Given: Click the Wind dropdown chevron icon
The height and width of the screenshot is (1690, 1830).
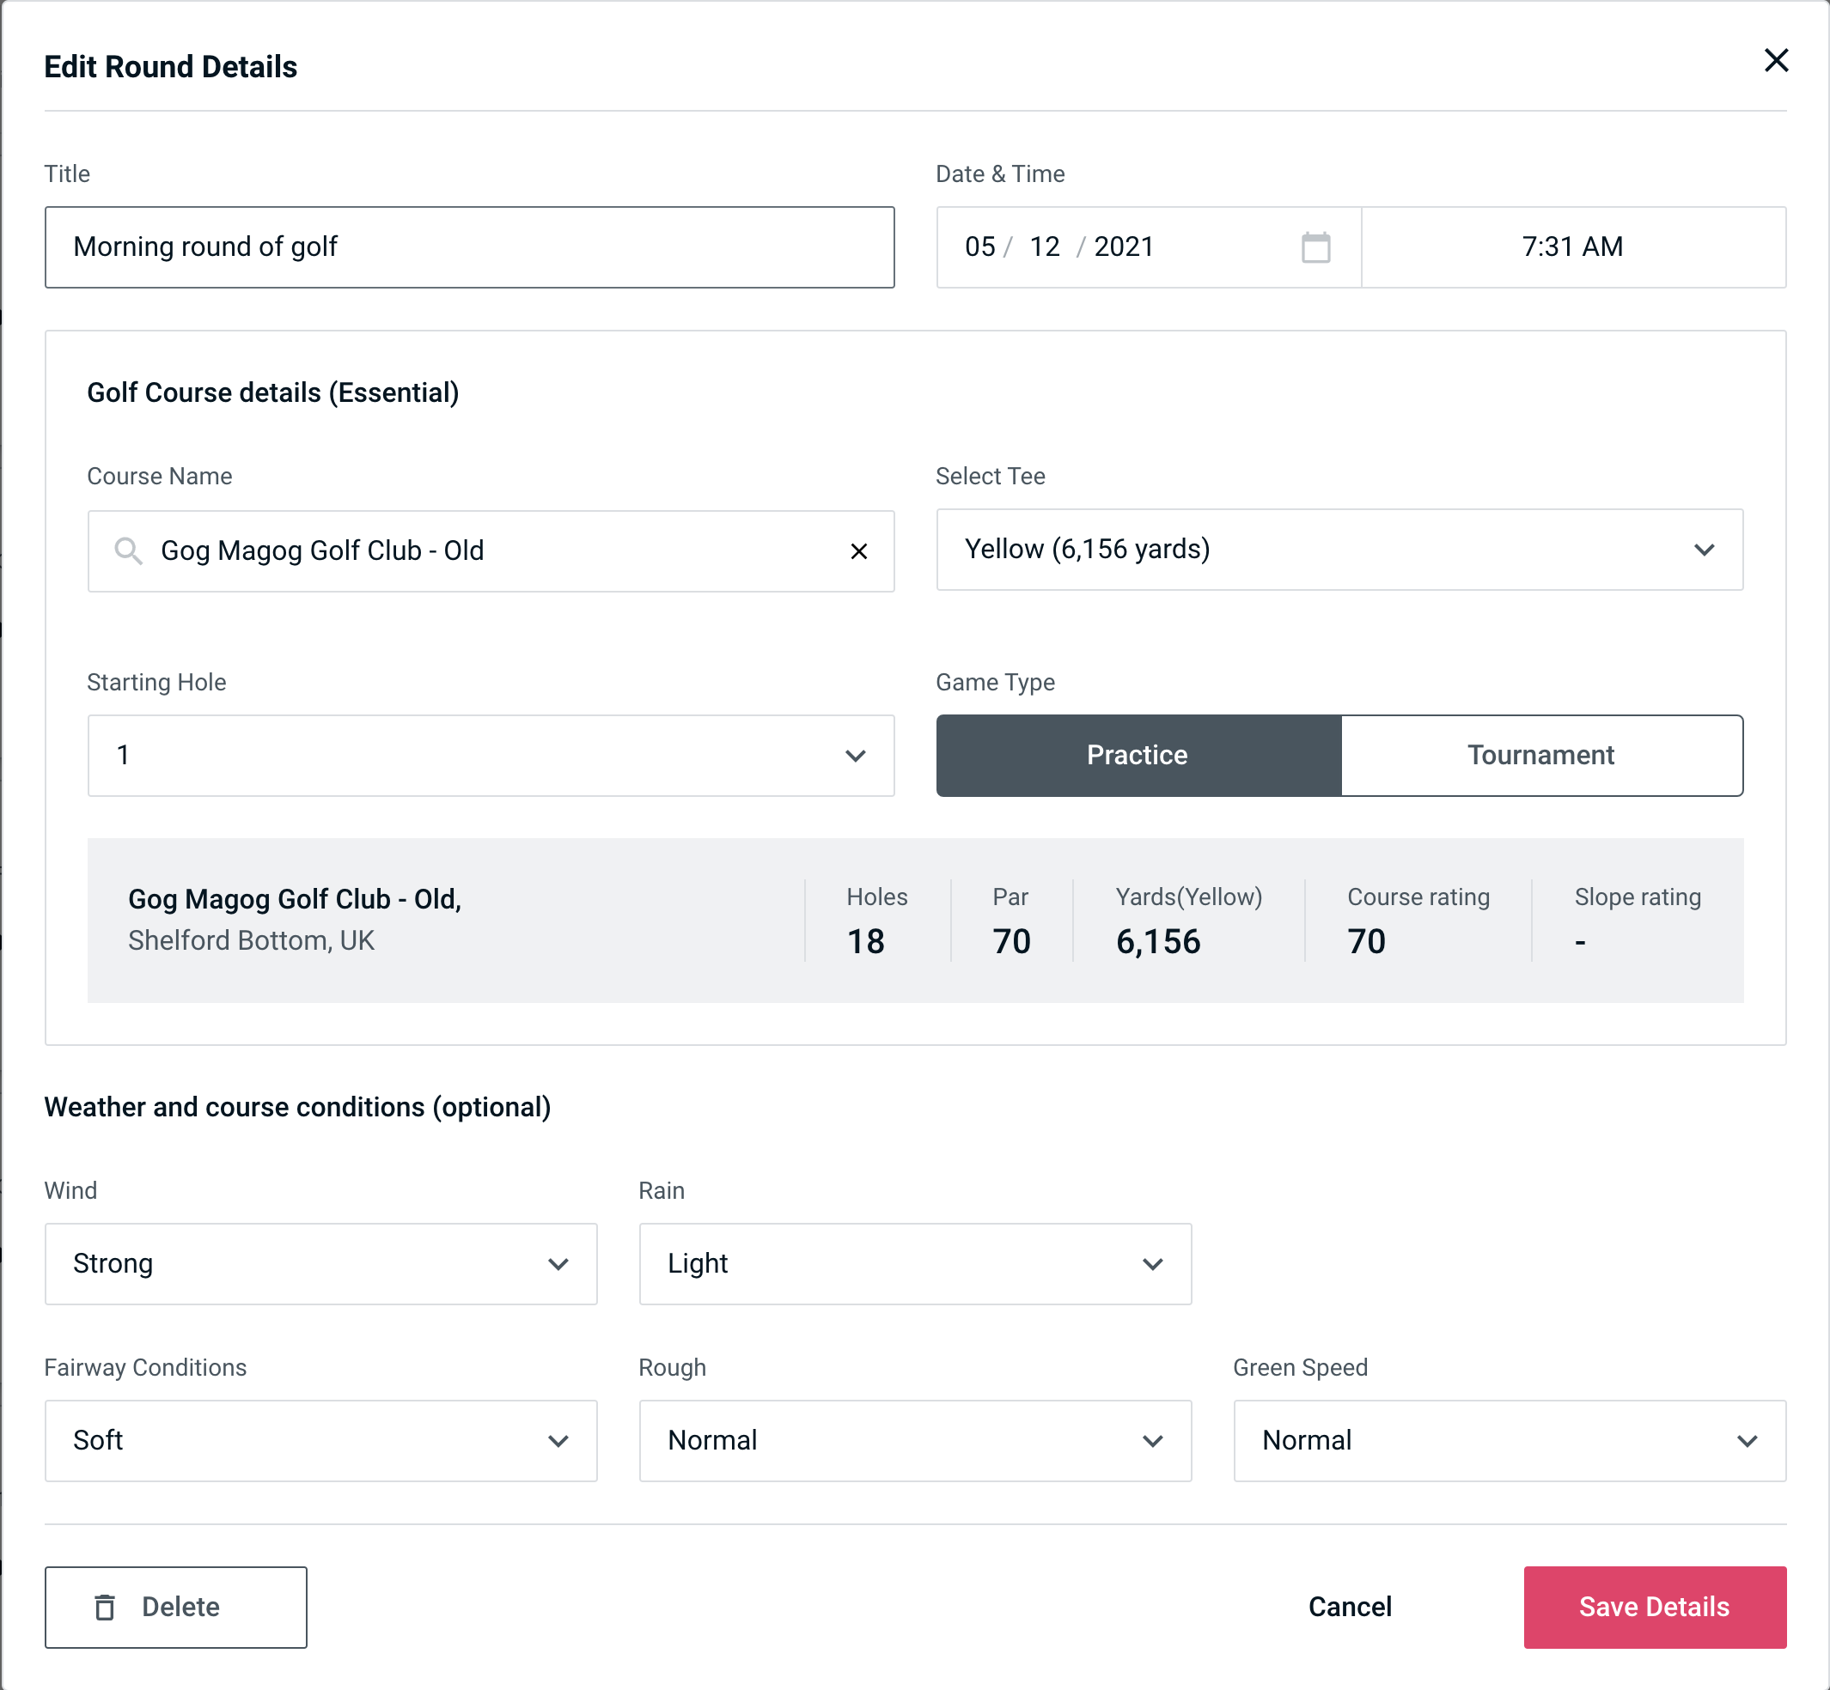Looking at the screenshot, I should click(561, 1265).
